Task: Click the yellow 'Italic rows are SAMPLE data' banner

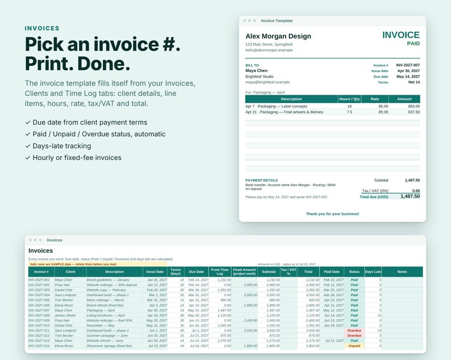Action: [x=98, y=264]
